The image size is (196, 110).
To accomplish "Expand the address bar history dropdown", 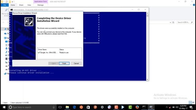I will click(170, 22).
